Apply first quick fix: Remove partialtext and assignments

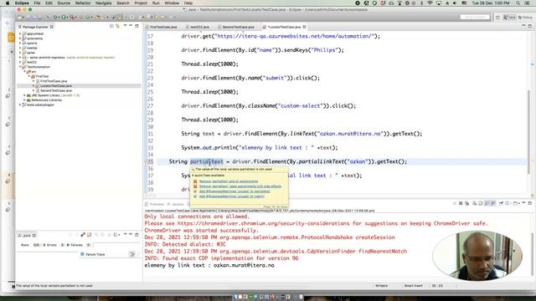coord(229,181)
